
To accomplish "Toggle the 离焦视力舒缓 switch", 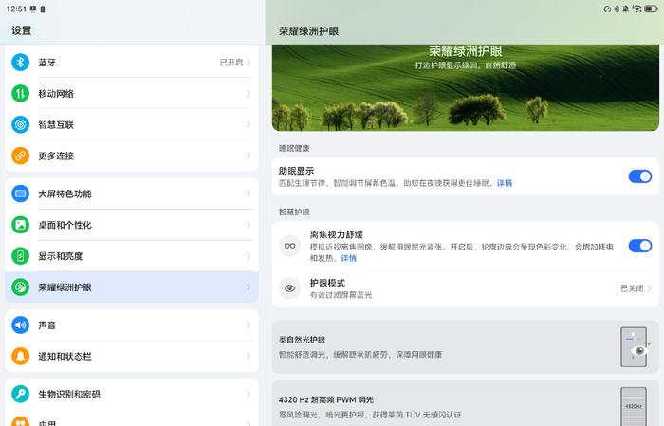I will coord(640,246).
